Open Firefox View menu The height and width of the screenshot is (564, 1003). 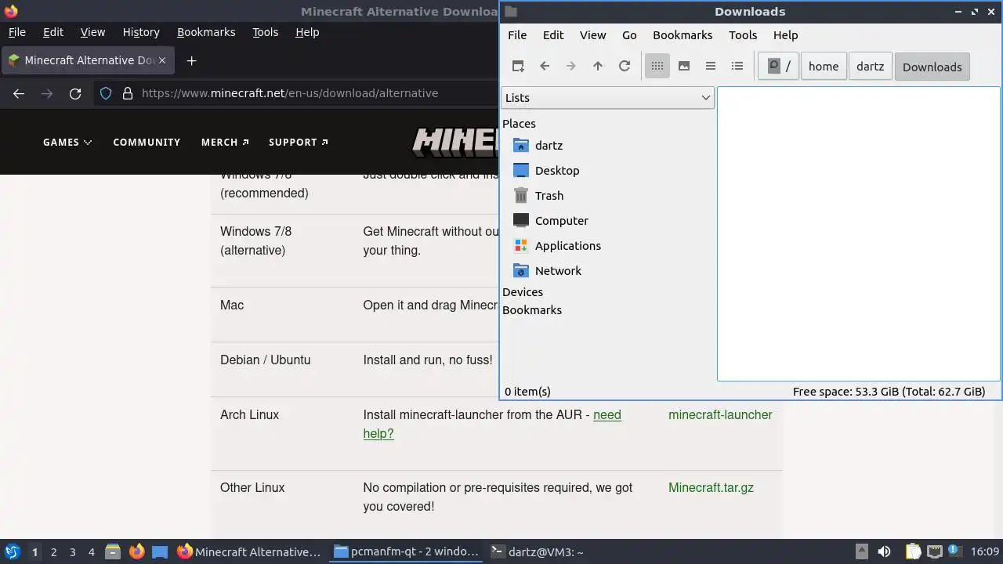[92, 32]
